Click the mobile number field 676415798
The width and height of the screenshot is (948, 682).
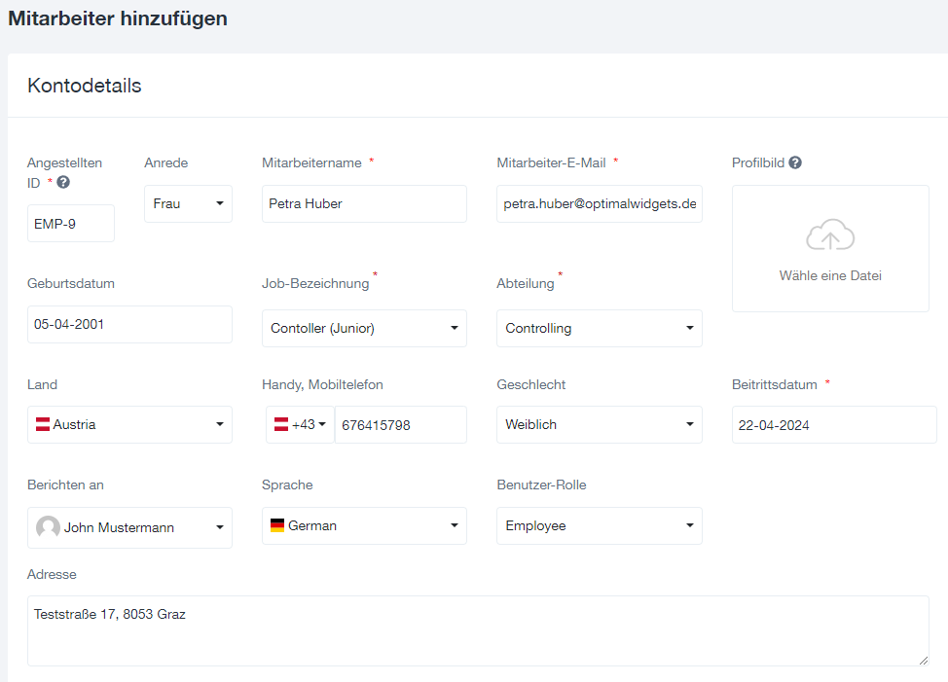coord(400,424)
